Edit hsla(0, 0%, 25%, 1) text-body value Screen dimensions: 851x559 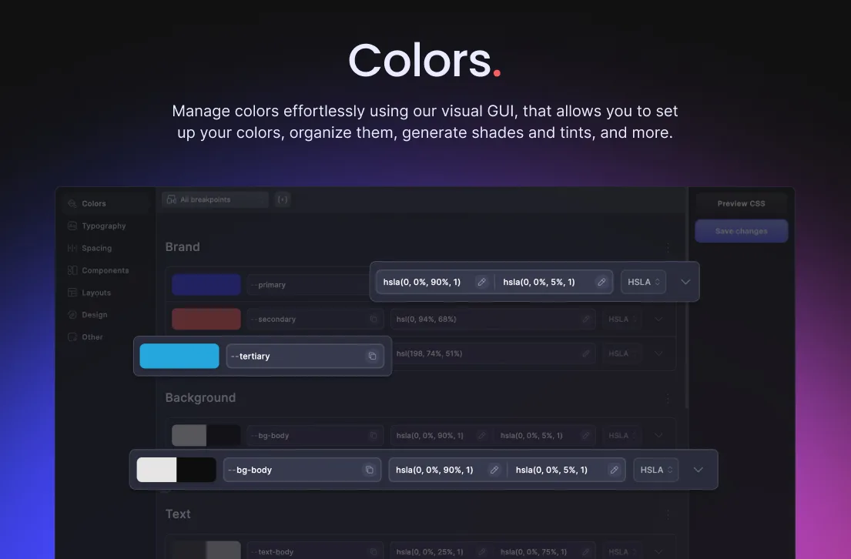(482, 552)
